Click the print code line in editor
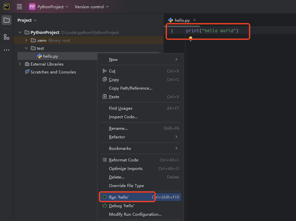The width and height of the screenshot is (296, 221). point(212,31)
